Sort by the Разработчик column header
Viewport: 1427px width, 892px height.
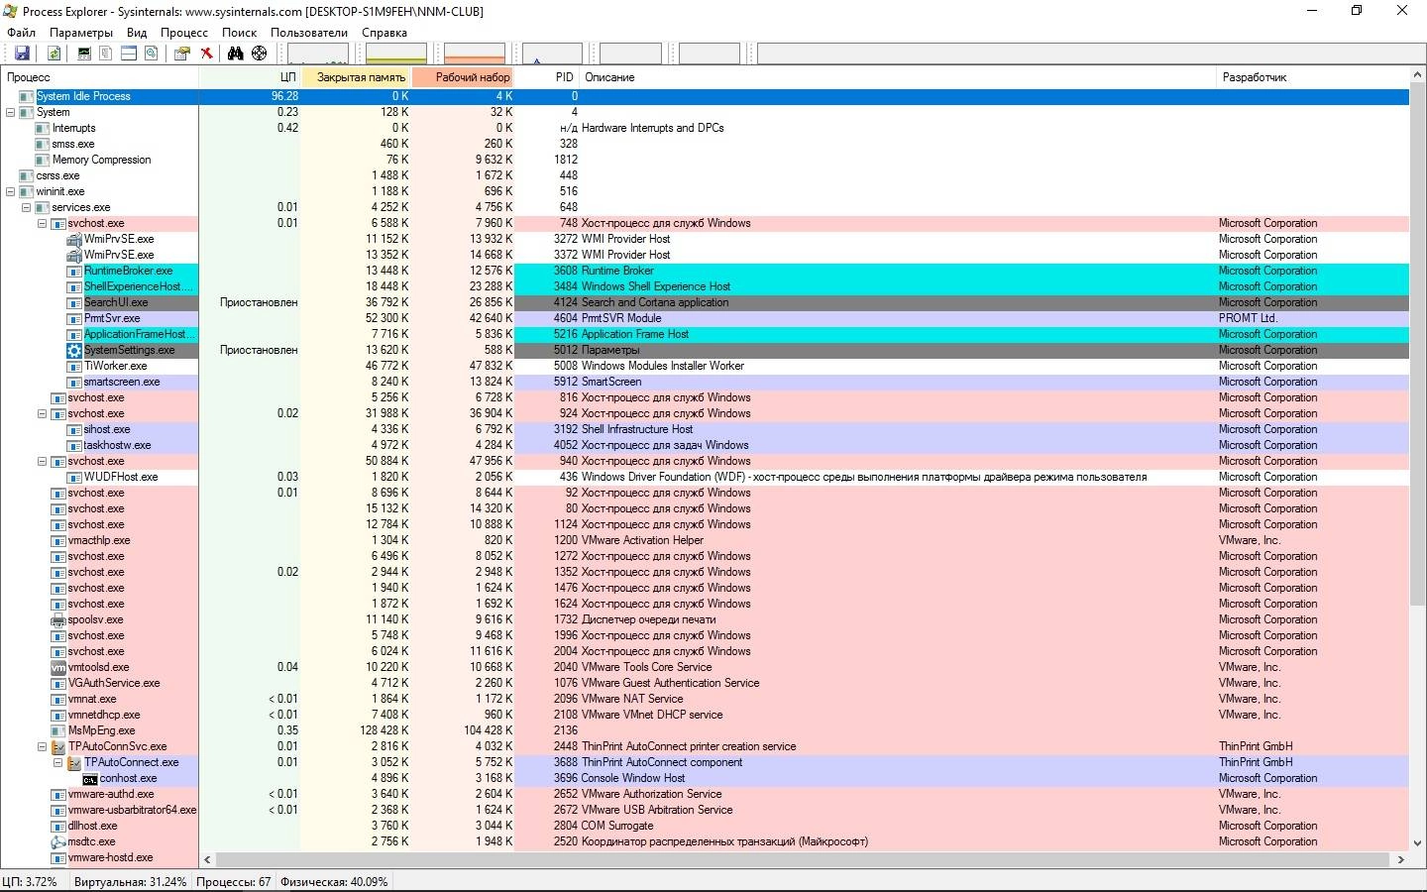tap(1312, 76)
